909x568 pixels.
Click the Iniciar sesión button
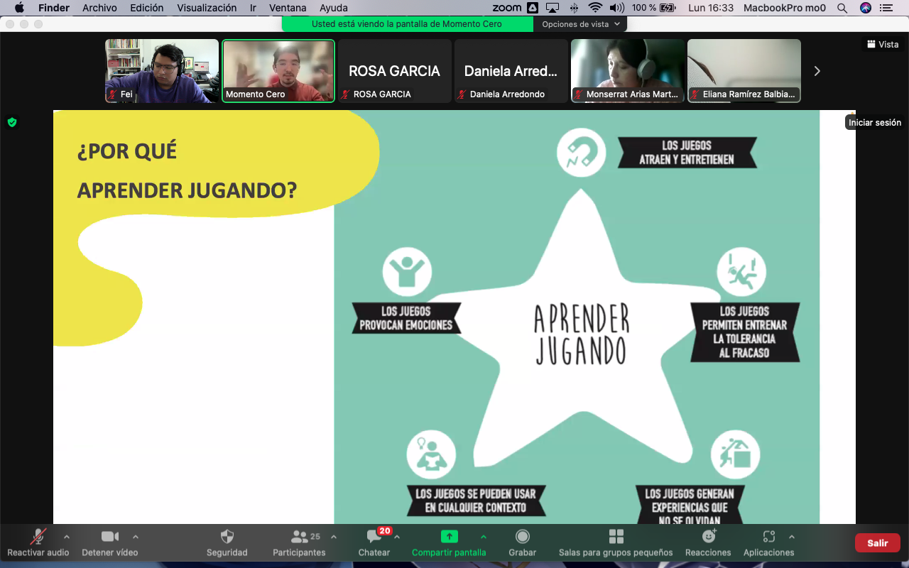click(875, 122)
